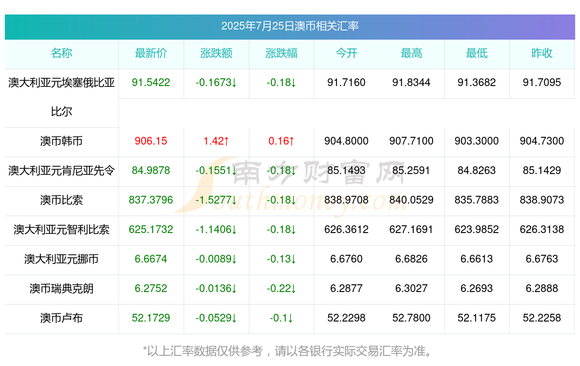
Task: Select latest price 625.1732
Action: click(151, 230)
